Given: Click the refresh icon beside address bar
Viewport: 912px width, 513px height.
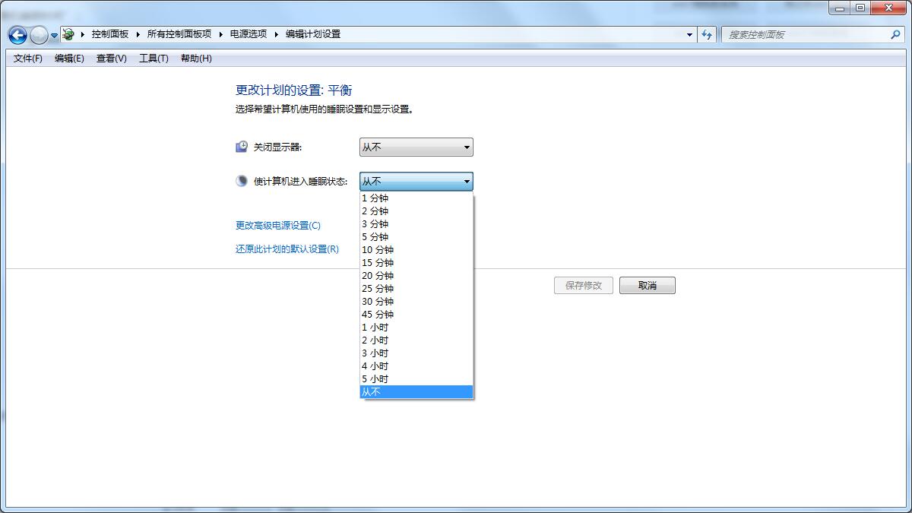Looking at the screenshot, I should coord(707,35).
